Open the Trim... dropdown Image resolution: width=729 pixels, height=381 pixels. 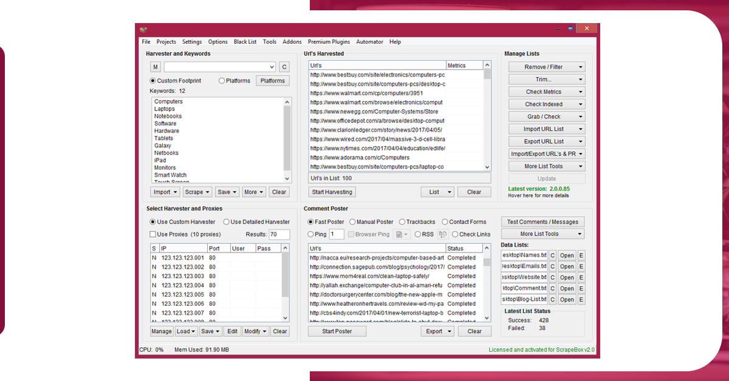pyautogui.click(x=547, y=79)
